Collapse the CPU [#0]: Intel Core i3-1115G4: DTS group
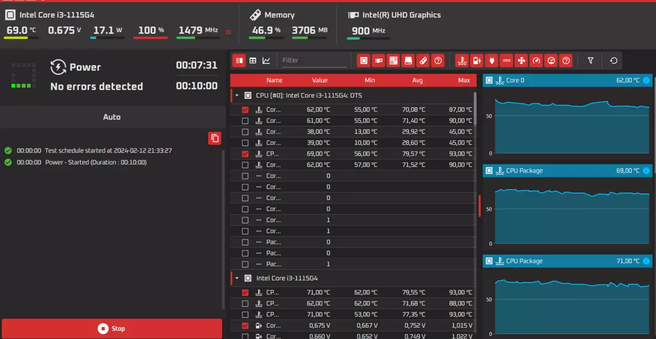656x339 pixels. [237, 95]
